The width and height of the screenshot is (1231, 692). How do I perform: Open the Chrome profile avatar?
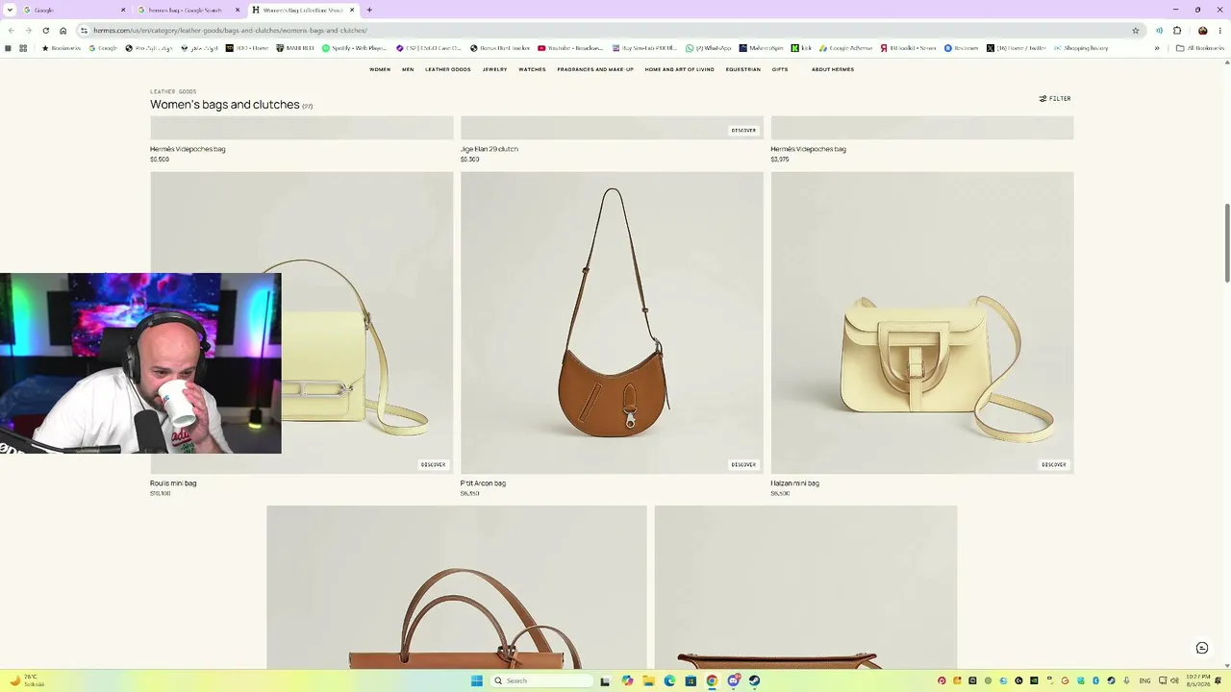1202,31
